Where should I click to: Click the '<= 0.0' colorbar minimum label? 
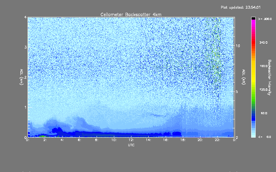coord(265,137)
